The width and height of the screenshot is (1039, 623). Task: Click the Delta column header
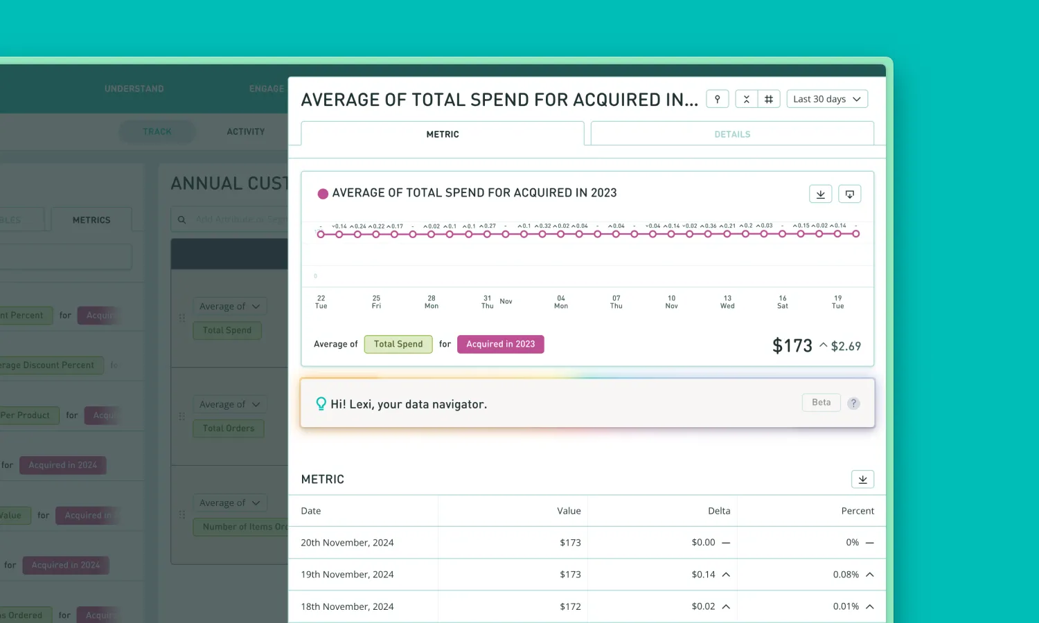(719, 511)
